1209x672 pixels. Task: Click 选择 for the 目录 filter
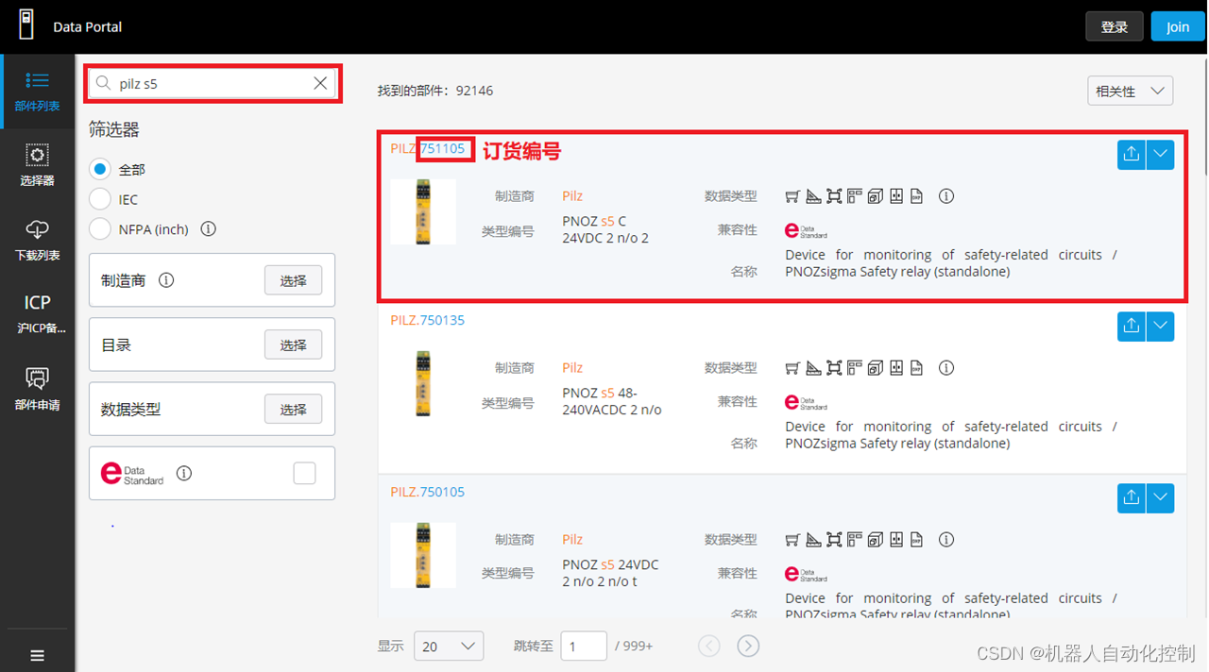coord(293,344)
